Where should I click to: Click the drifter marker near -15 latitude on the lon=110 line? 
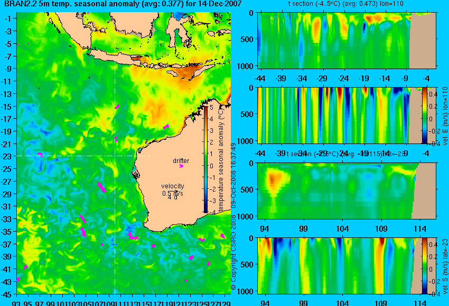click(117, 107)
